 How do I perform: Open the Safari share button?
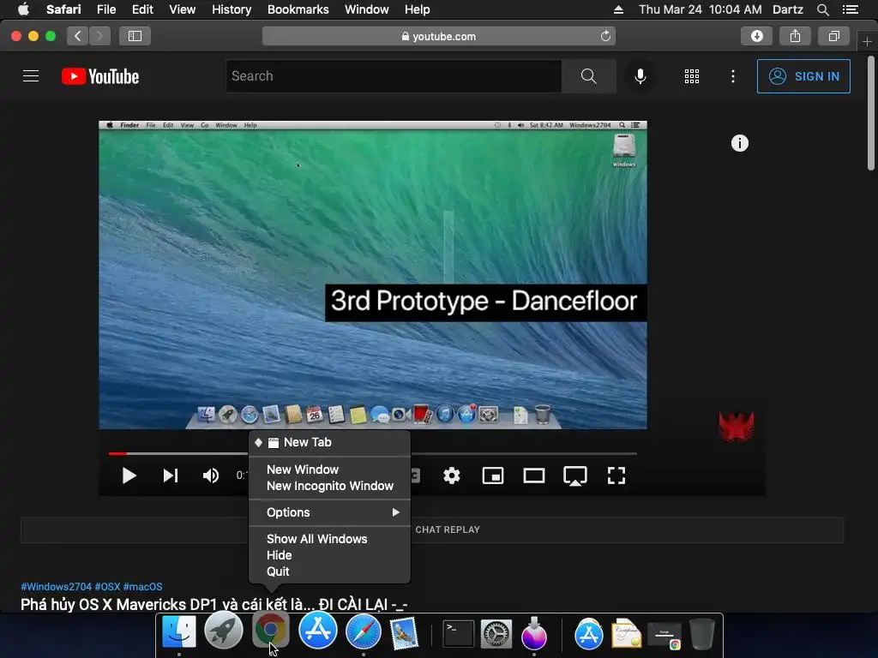pyautogui.click(x=795, y=36)
